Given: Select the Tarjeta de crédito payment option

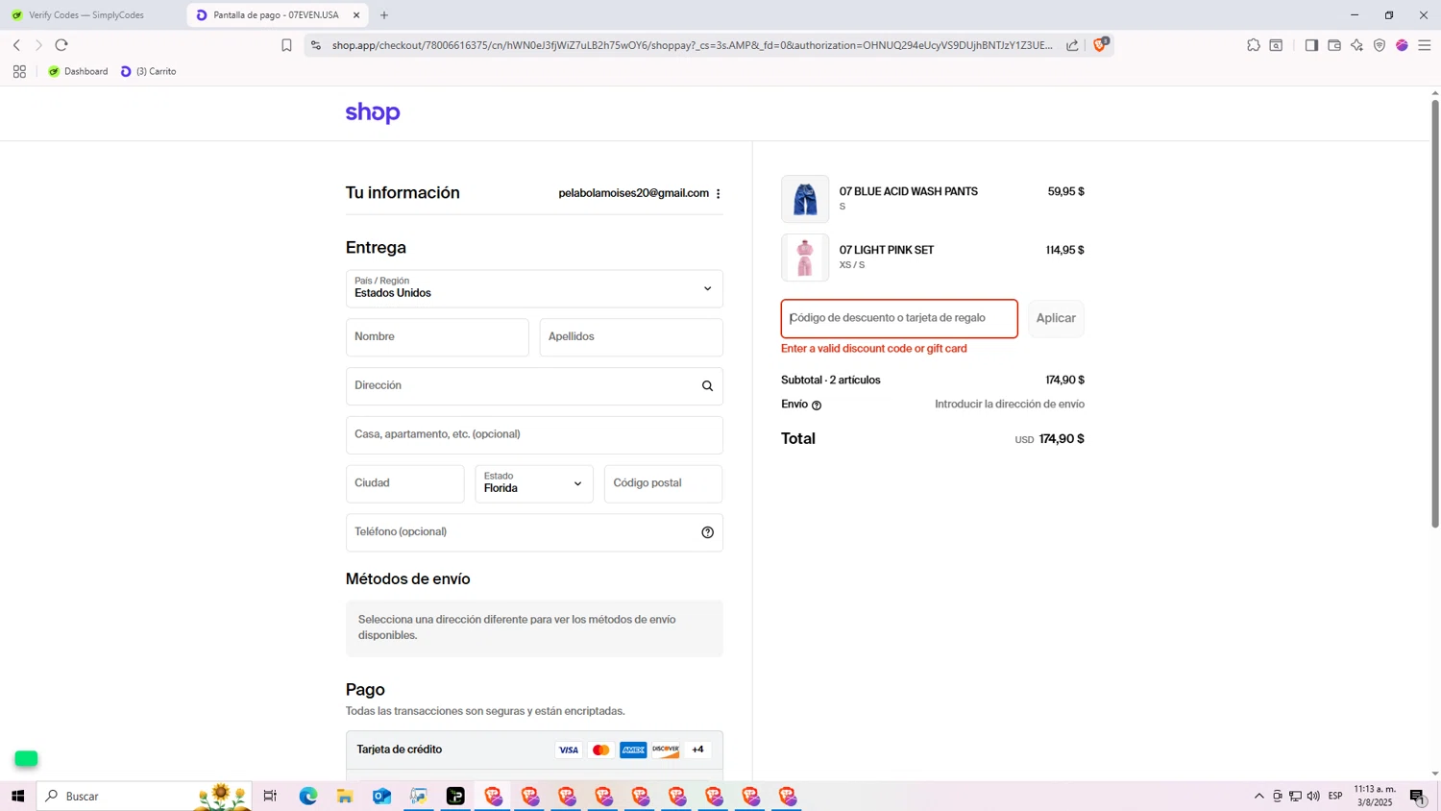Looking at the screenshot, I should click(534, 750).
